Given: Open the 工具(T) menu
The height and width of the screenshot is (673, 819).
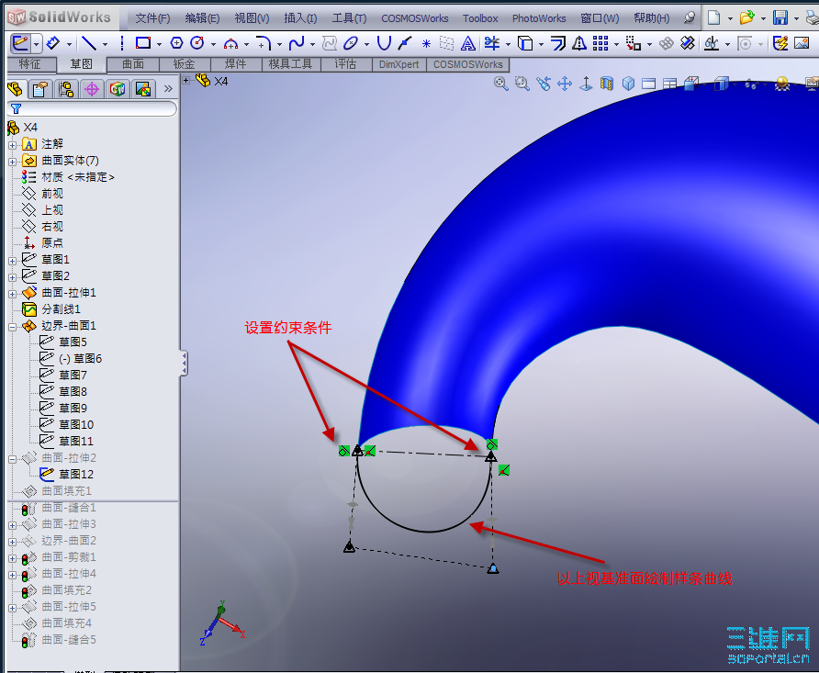Looking at the screenshot, I should point(350,18).
